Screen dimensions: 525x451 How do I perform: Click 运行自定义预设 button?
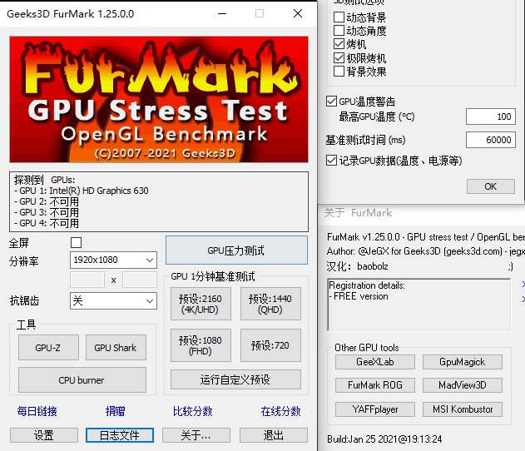pos(234,380)
